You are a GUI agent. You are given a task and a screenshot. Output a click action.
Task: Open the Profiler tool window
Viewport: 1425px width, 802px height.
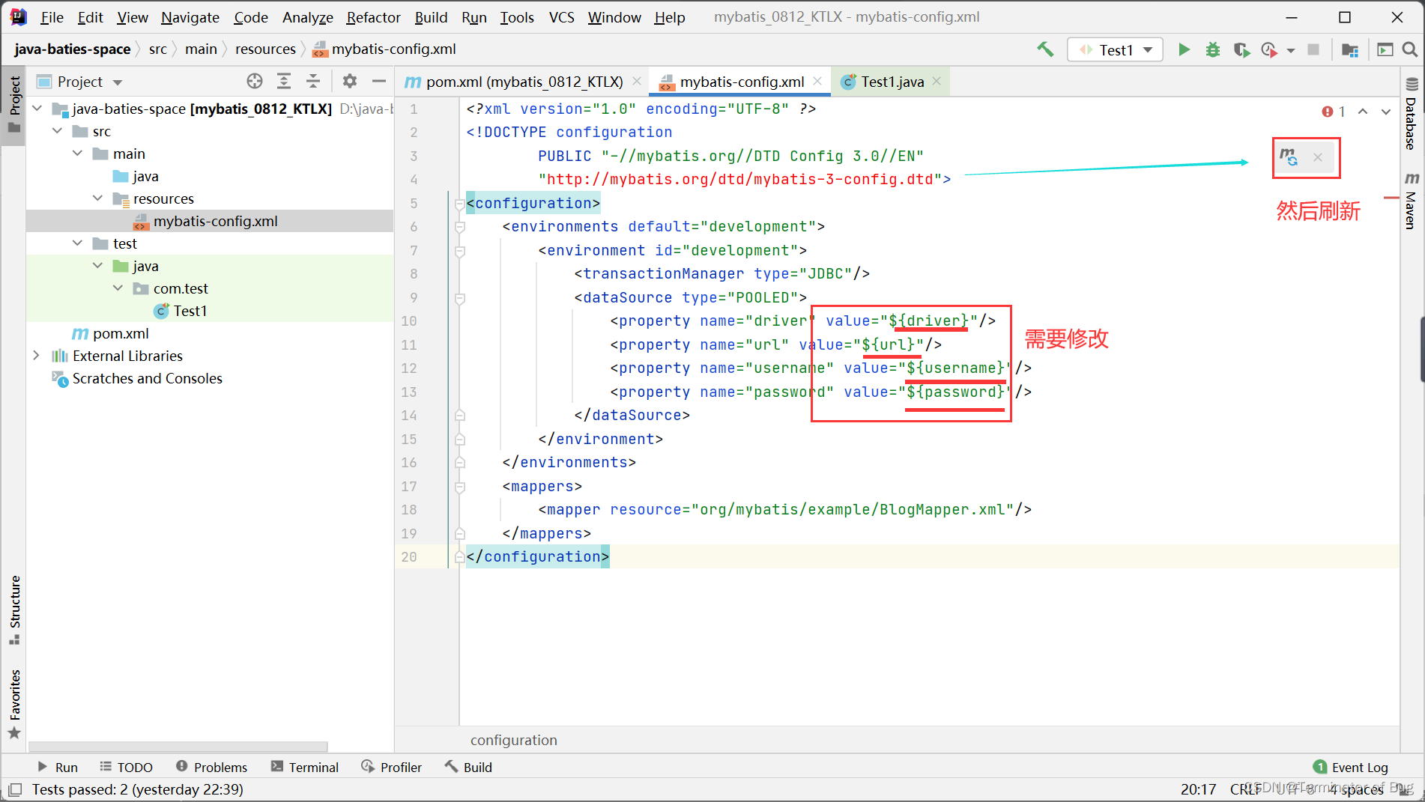391,767
